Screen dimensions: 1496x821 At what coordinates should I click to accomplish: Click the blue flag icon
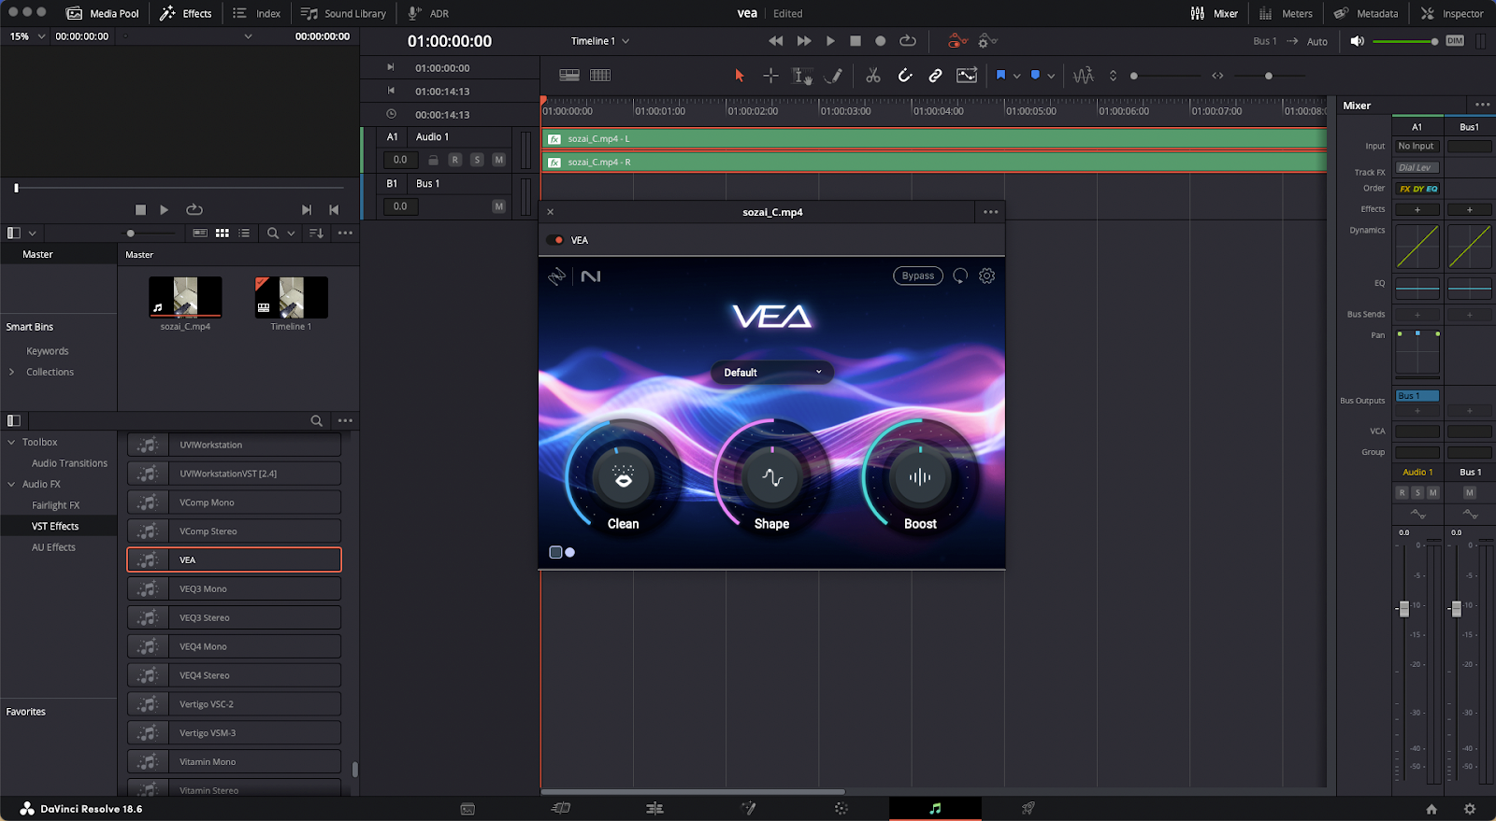pos(1001,76)
